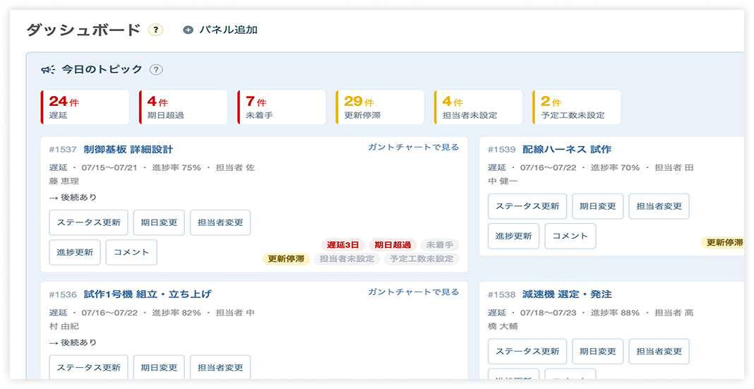Open task title 制御基板 詳細設計
This screenshot has height=389, width=754.
coord(128,150)
